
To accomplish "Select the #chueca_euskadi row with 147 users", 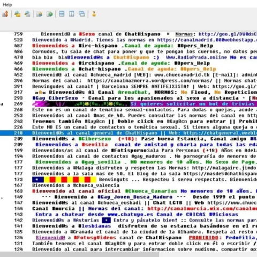I will point(128,203).
